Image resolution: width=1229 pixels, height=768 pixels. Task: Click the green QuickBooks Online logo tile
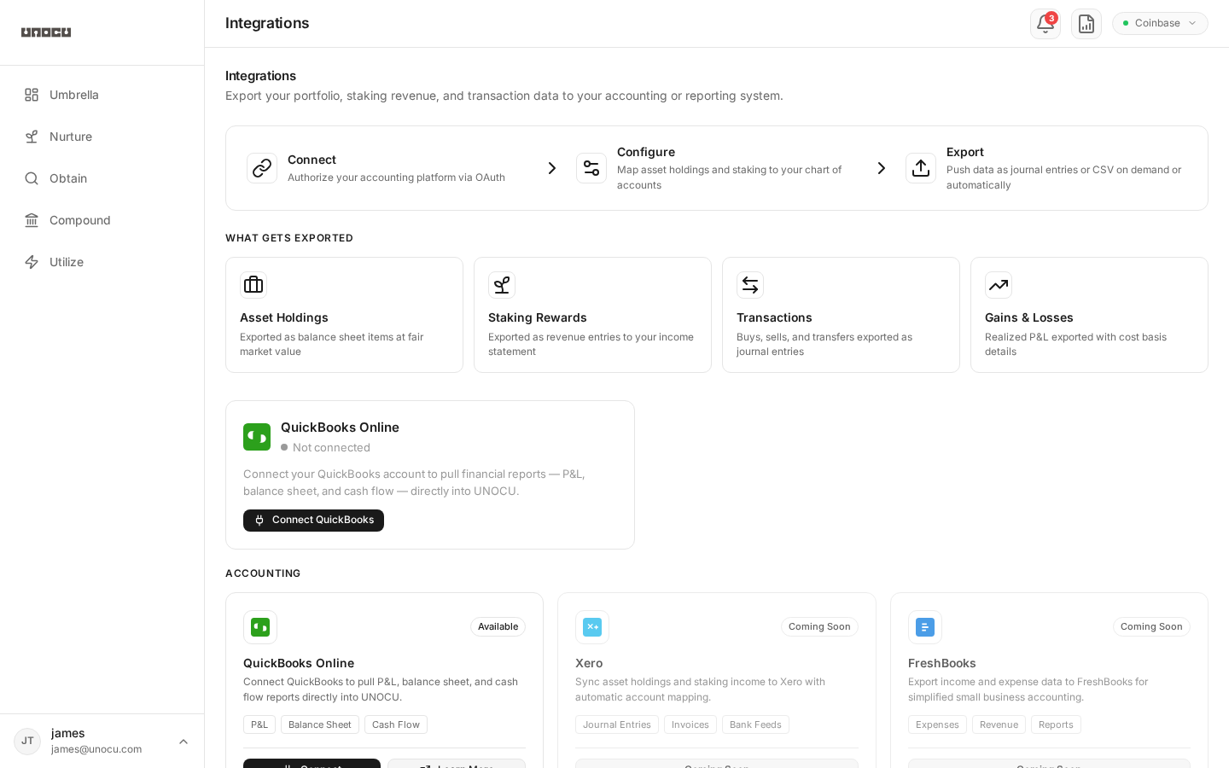[257, 437]
